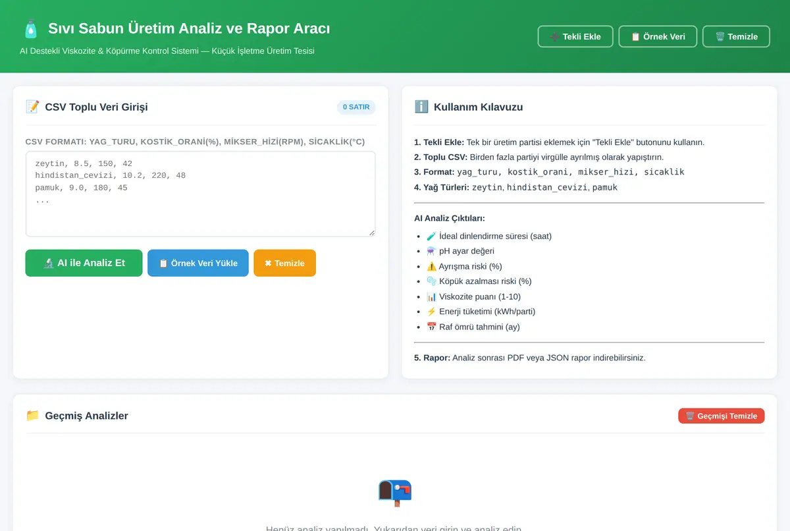Image resolution: width=790 pixels, height=531 pixels.
Task: Click the subtitle 'AI Destekli Viskozite & Köpürme Kontrol Sistemi'
Action: (109, 51)
